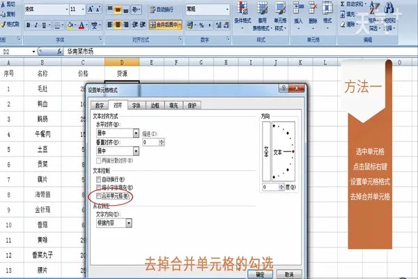The height and width of the screenshot is (279, 418).
Task: Apply Comma Style number format
Action: click(x=210, y=25)
